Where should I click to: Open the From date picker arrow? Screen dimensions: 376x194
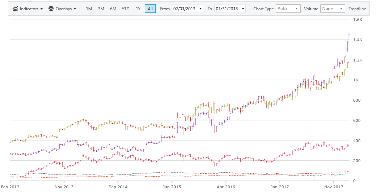point(200,9)
